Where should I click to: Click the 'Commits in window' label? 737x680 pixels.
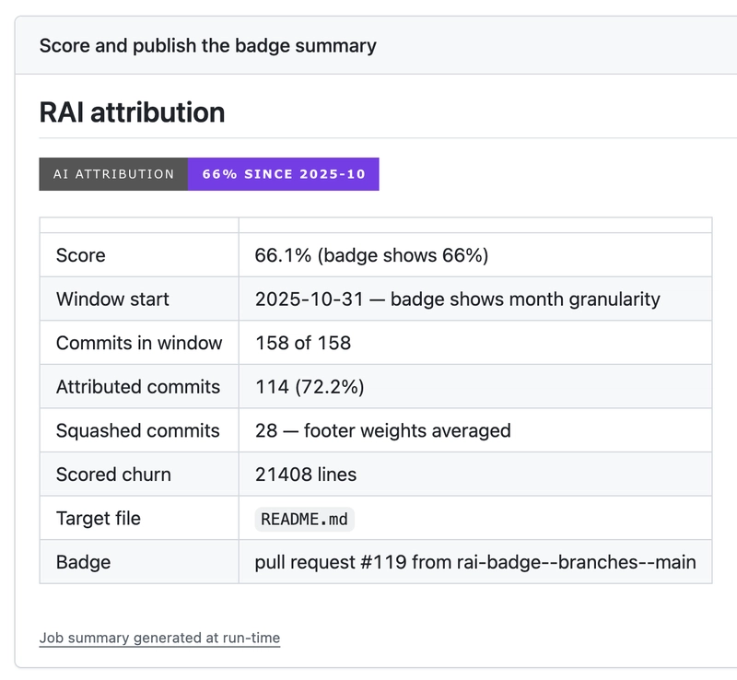(x=139, y=343)
